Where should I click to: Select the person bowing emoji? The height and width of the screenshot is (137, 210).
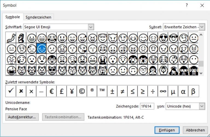pos(173,70)
